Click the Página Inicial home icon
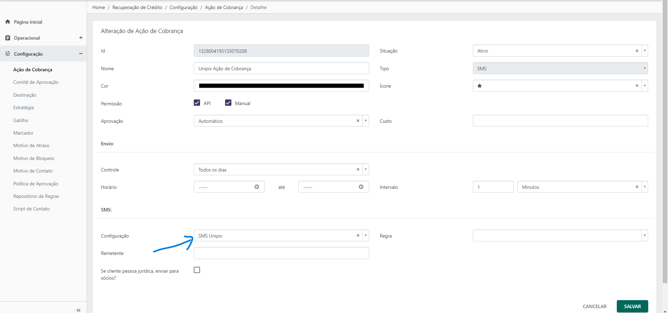The image size is (668, 313). [8, 22]
